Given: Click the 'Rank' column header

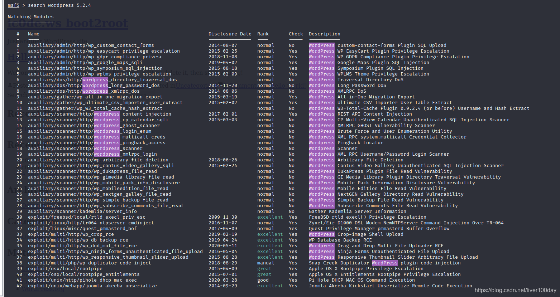Looking at the screenshot, I should [263, 34].
